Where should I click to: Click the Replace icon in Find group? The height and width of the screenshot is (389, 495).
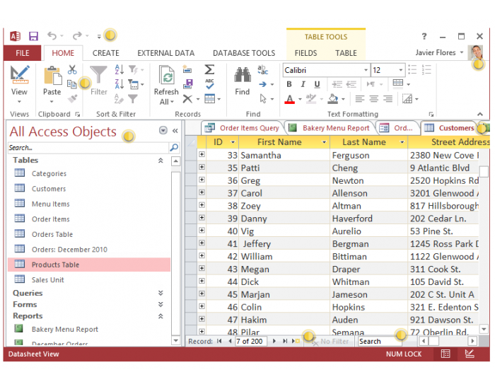pos(262,70)
